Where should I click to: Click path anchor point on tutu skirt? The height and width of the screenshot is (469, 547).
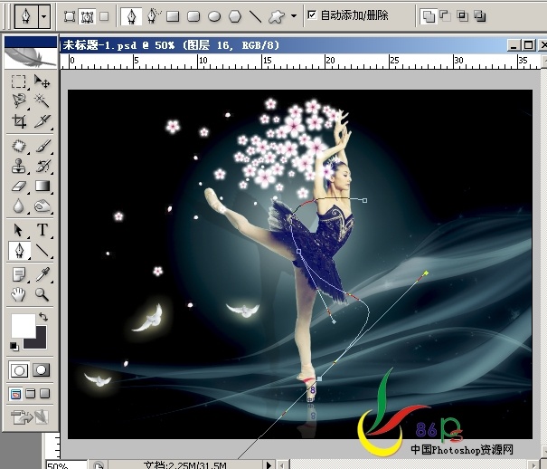(298, 251)
